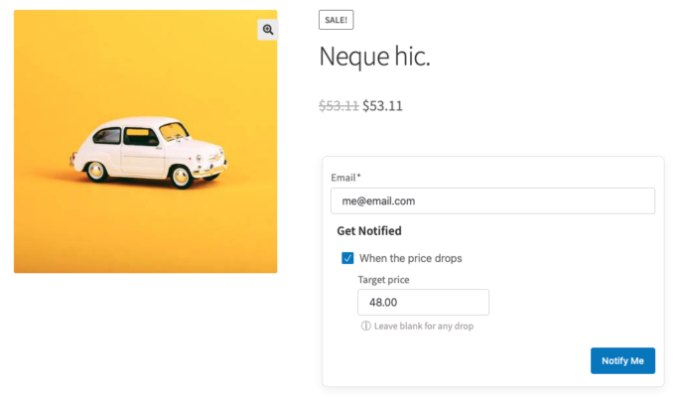Focus the Email input field
The width and height of the screenshot is (683, 397).
pos(492,200)
